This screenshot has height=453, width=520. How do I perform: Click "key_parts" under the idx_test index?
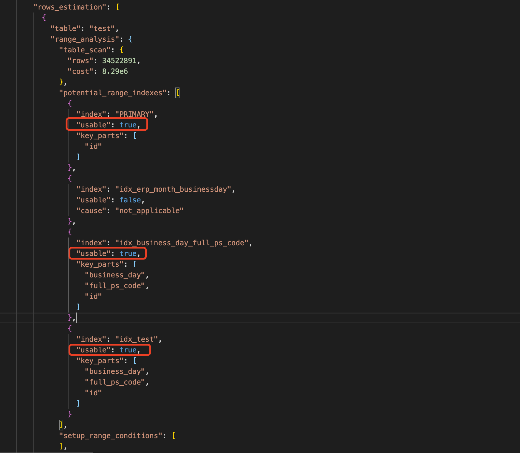coord(100,361)
